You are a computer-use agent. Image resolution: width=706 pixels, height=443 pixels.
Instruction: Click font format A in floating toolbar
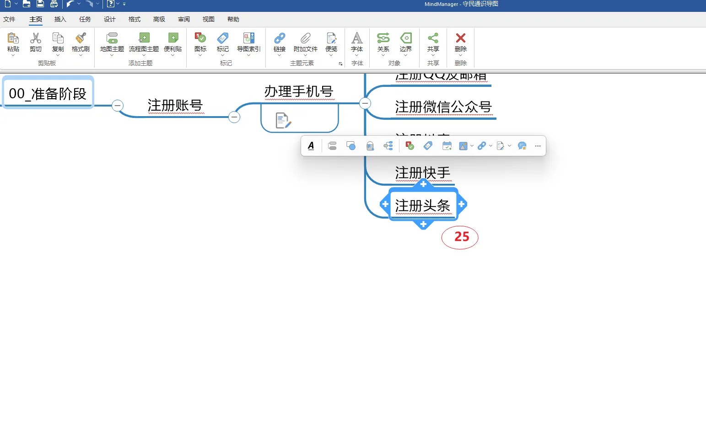tap(311, 146)
